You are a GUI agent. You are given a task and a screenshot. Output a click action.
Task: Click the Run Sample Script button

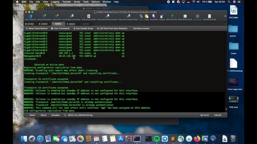tap(84, 28)
